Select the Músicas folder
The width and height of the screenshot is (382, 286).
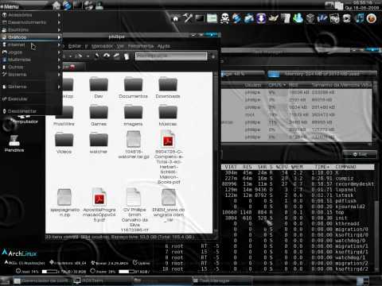[168, 115]
